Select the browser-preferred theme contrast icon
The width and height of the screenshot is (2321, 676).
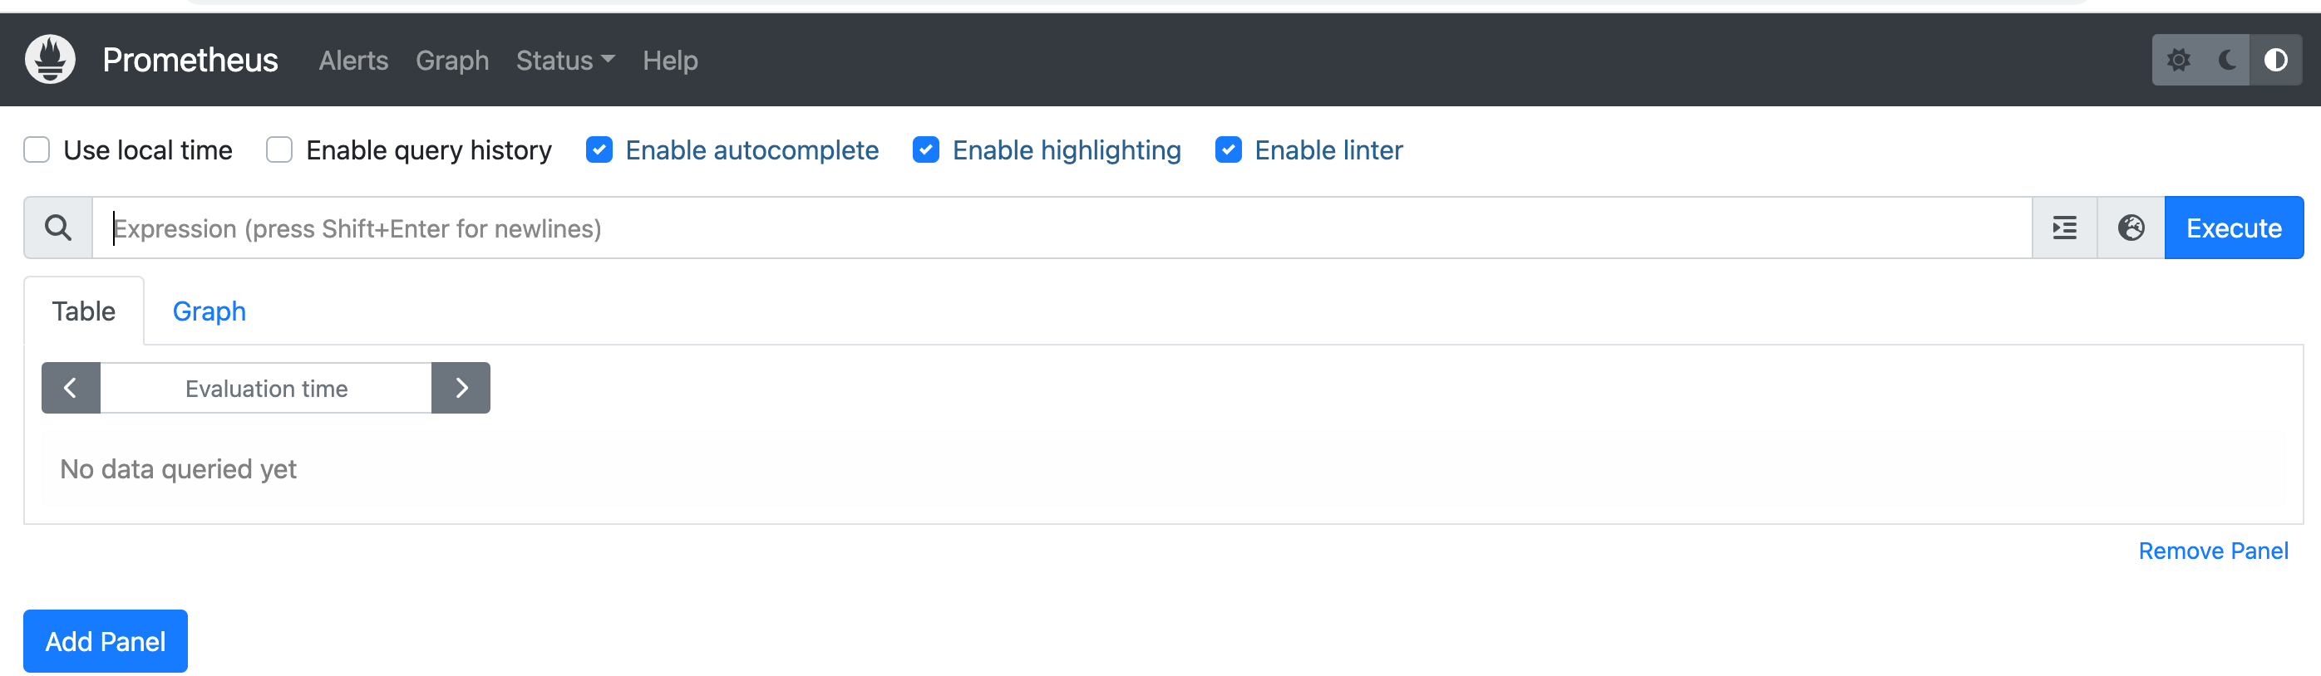pos(2275,61)
